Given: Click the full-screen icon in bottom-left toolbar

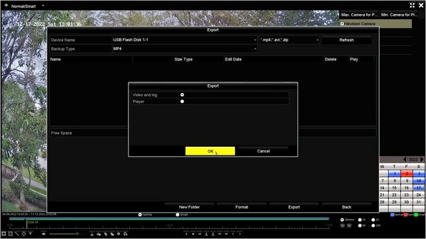Looking at the screenshot, I should coord(4,234).
